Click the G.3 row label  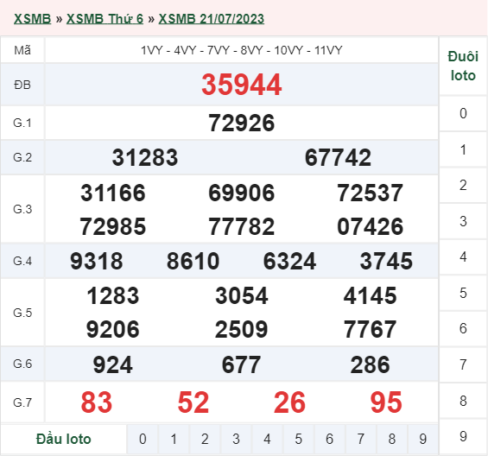pos(22,209)
